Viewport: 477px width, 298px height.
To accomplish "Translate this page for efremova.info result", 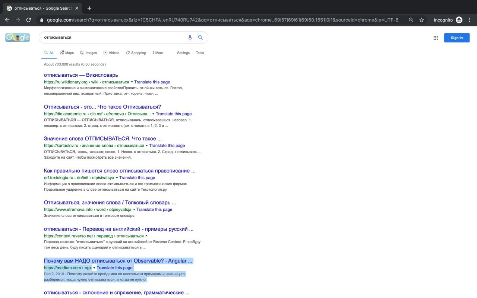I will tap(154, 210).
